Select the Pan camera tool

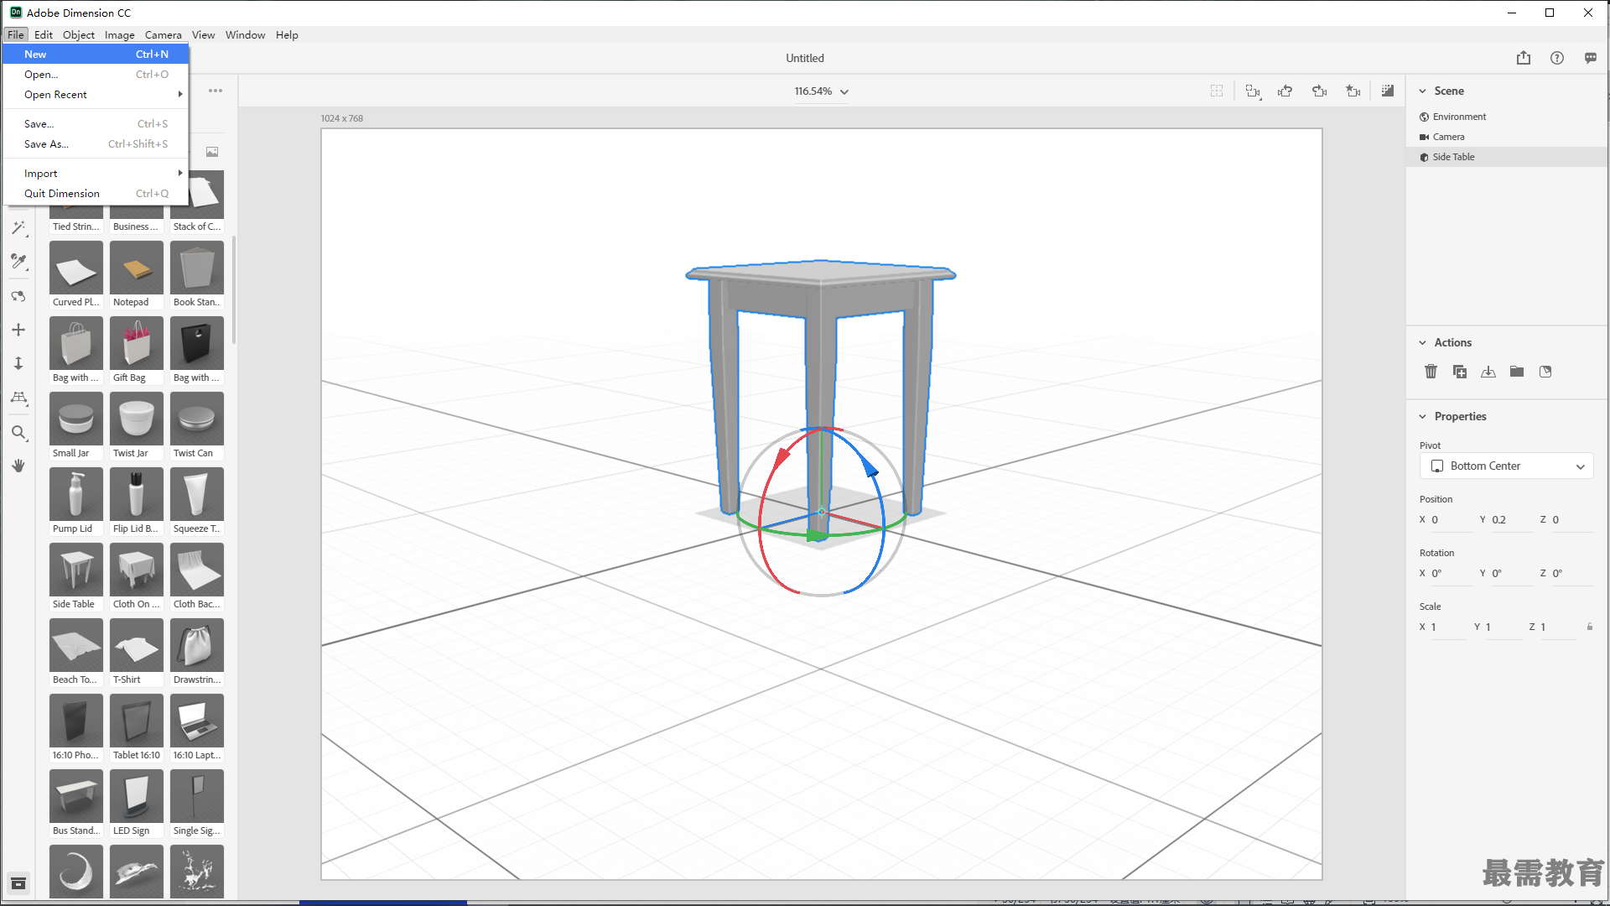tap(18, 330)
